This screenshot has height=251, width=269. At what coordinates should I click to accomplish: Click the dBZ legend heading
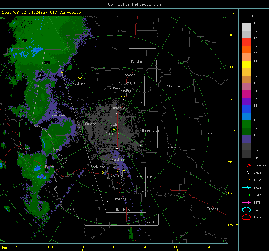pos(253,16)
